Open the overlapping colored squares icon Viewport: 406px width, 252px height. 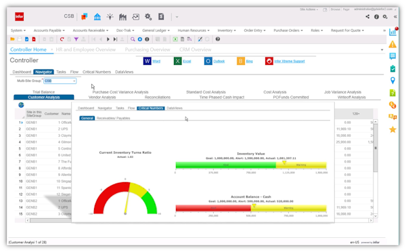[84, 17]
